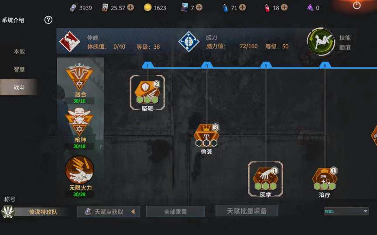
Task: Switch to the 智慧 tab
Action: (x=19, y=69)
